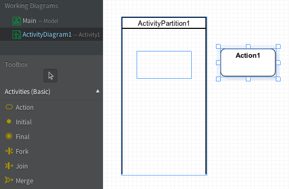
Task: Click the Activities (Basic) heading
Action: [x=27, y=91]
